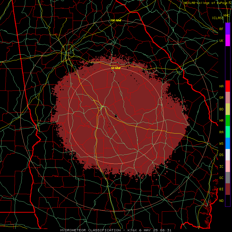Click the blue WS legend swatch
Image resolution: width=232 pixels, height=232 pixels.
pos(228,143)
